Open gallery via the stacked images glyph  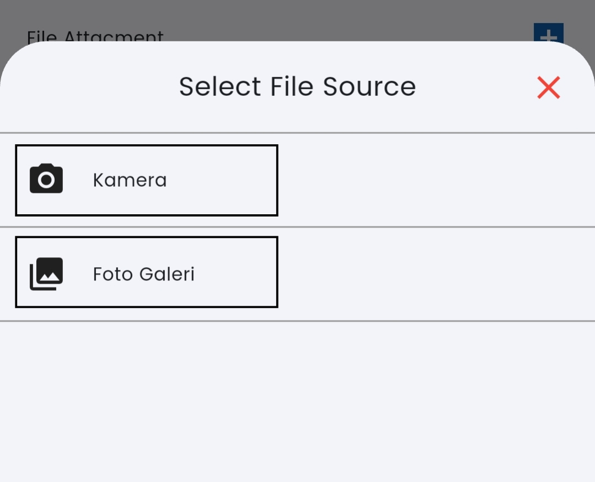click(46, 273)
